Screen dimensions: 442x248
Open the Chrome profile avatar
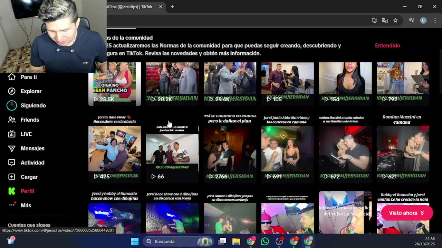(x=423, y=20)
